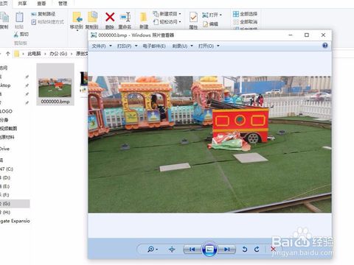The width and height of the screenshot is (354, 265).
Task: Open the zoom magnifier control in photo viewer
Action: coord(153,250)
